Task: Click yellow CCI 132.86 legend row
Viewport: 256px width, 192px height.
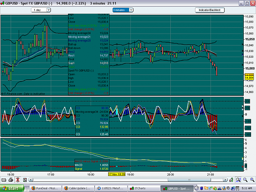Action: tap(92, 127)
